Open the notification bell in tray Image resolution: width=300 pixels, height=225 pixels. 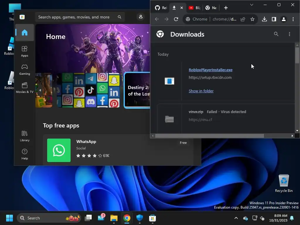pos(292,218)
